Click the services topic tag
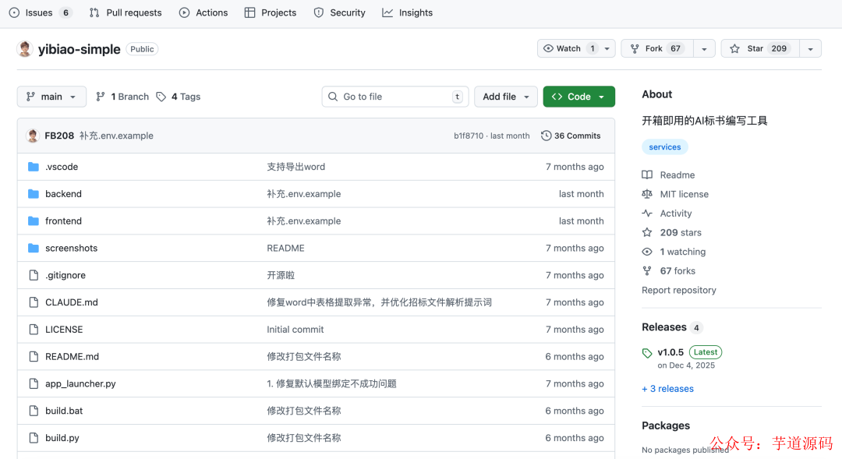This screenshot has height=459, width=842. 665,147
